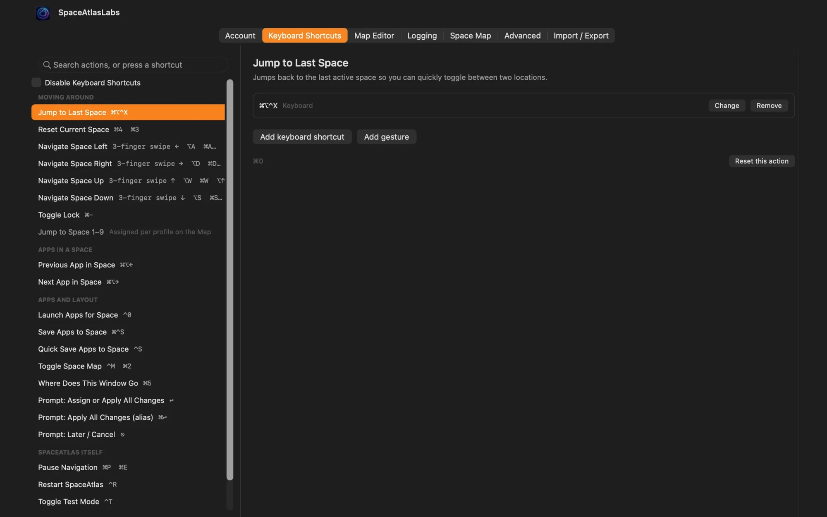The height and width of the screenshot is (517, 827).
Task: Select Navigate Space Right action
Action: pos(128,163)
